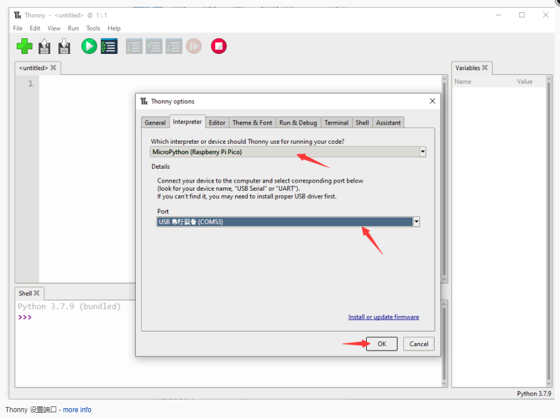Close the untitled editor tab
The width and height of the screenshot is (560, 418).
[x=53, y=67]
